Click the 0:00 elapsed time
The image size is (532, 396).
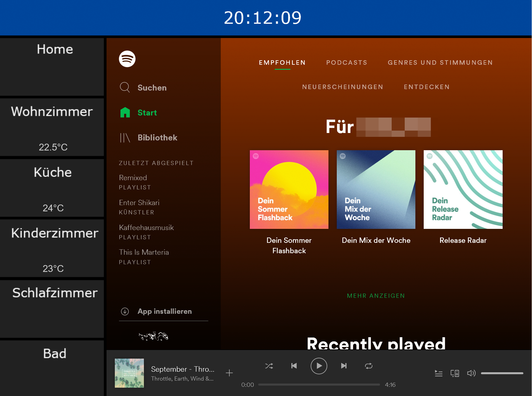pyautogui.click(x=247, y=385)
